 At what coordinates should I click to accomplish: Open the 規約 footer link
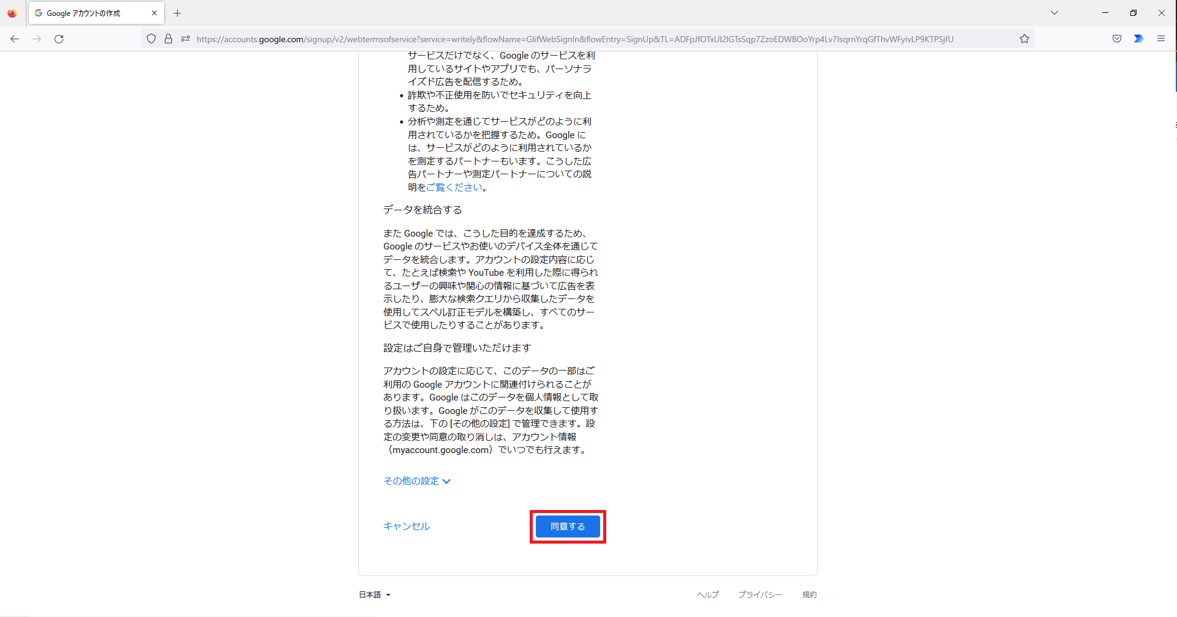810,594
